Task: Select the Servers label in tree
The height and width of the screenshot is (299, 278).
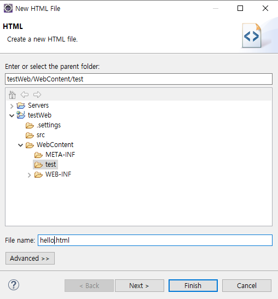Action: coord(38,105)
